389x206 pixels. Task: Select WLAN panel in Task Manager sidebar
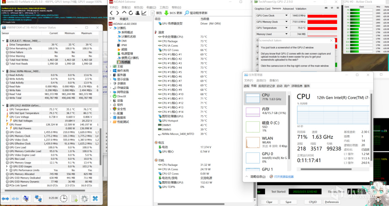[265, 142]
